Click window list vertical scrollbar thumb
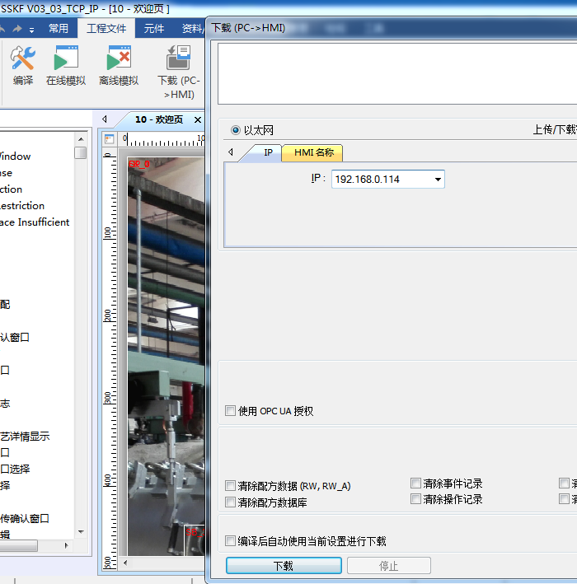Screen dimensions: 577x584 click(x=80, y=152)
